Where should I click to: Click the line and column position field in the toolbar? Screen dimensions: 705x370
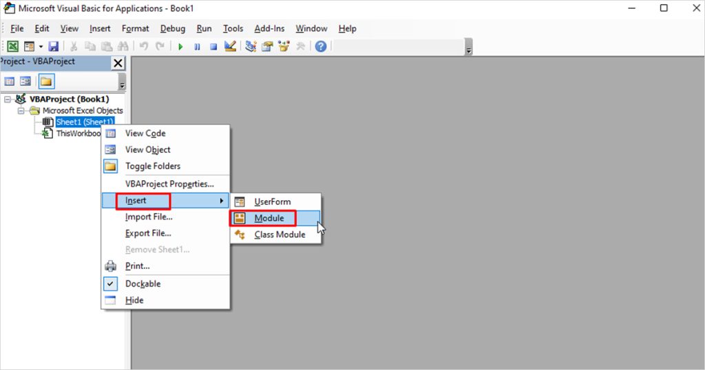[399, 46]
